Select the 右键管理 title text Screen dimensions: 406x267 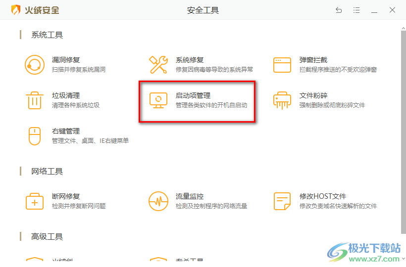point(66,132)
